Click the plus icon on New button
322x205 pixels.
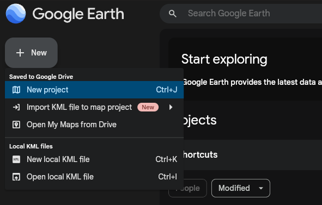click(20, 53)
